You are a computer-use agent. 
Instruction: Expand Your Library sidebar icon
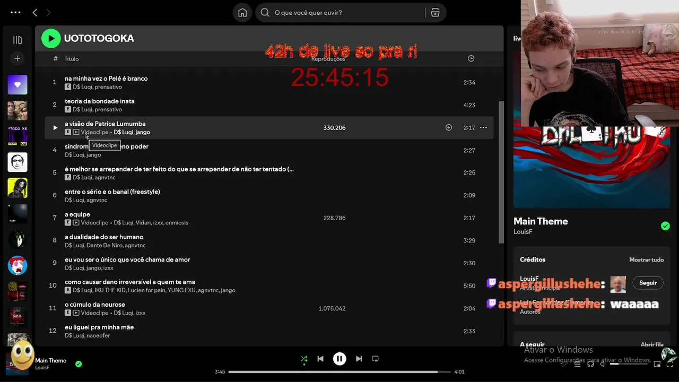coord(18,40)
